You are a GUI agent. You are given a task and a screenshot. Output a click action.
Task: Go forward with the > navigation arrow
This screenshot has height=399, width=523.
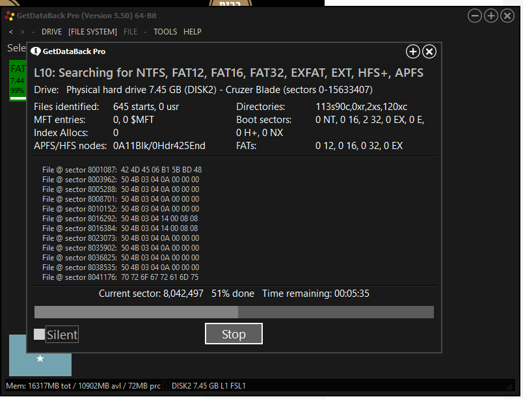click(22, 32)
